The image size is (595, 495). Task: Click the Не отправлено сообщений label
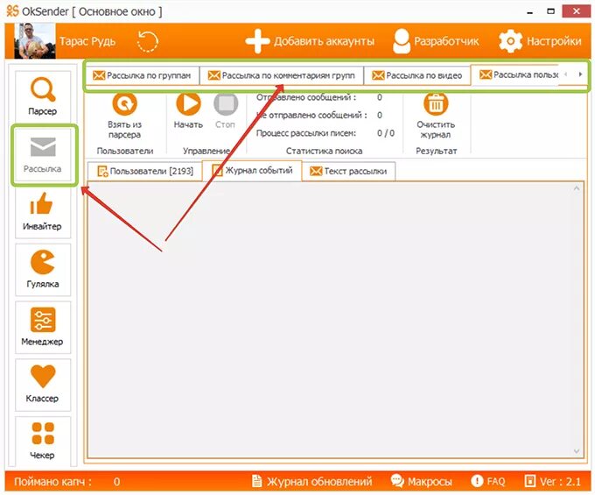(311, 115)
